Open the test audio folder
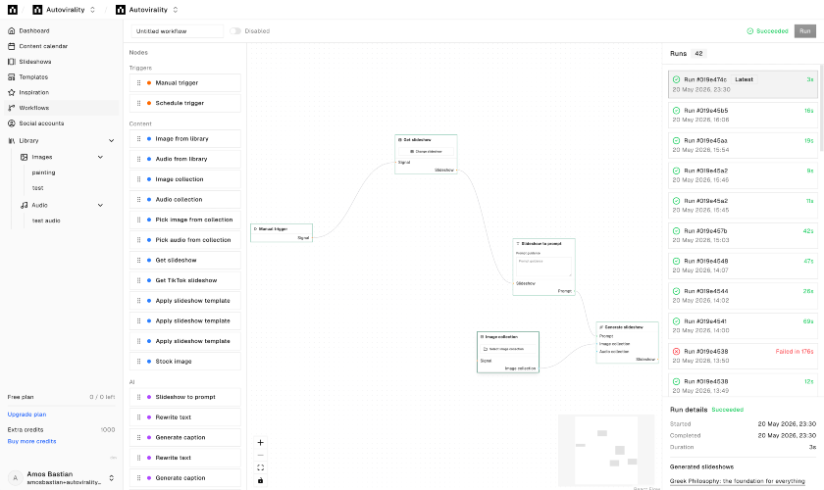Image resolution: width=824 pixels, height=490 pixels. click(46, 220)
